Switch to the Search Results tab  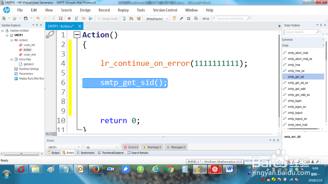click(138, 153)
